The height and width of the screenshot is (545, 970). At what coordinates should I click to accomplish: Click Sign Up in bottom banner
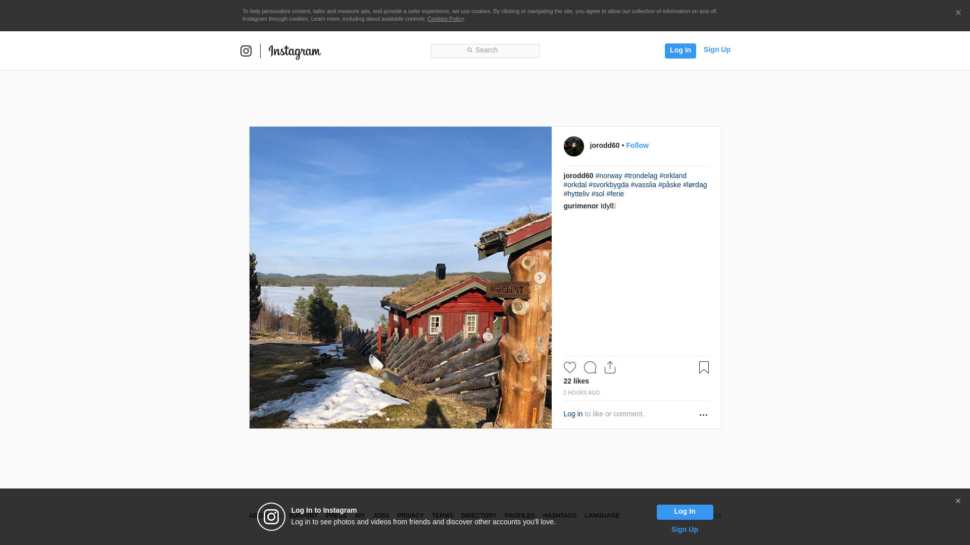point(685,529)
